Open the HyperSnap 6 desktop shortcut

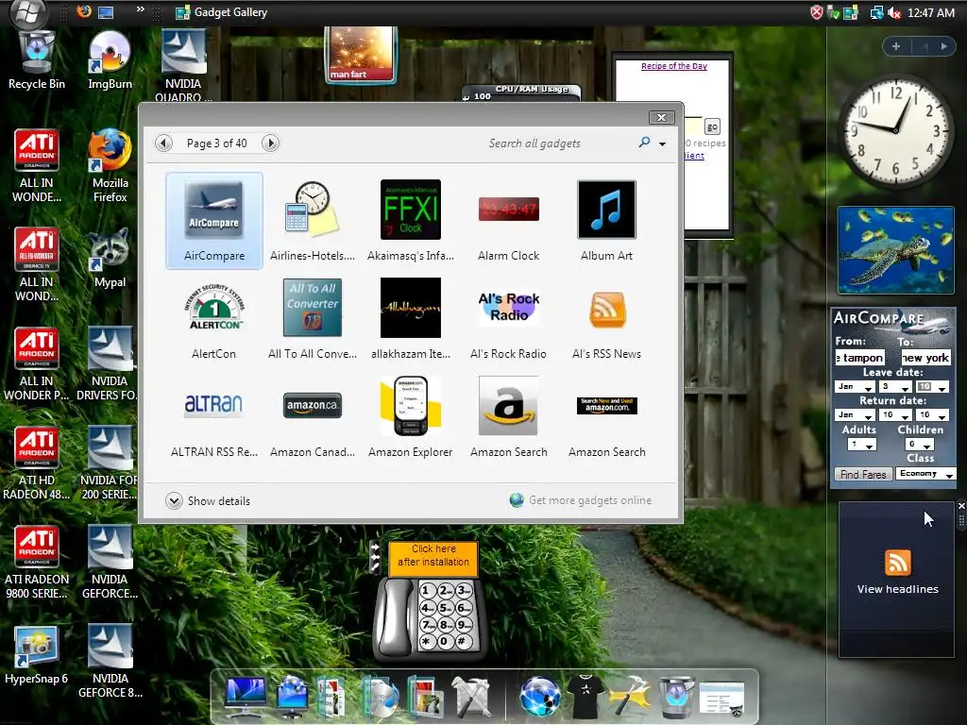click(37, 656)
